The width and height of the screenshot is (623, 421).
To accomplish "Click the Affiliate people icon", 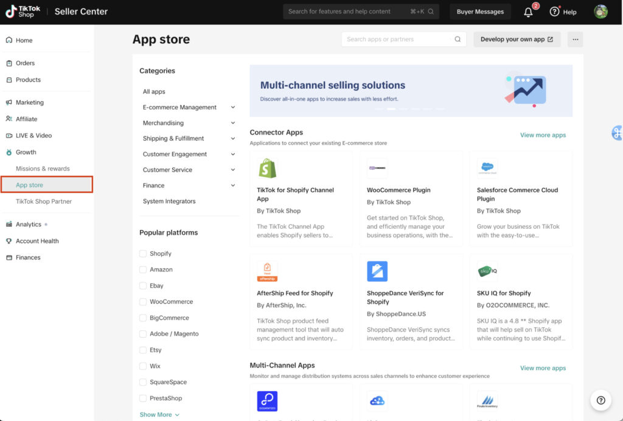I will pos(9,119).
